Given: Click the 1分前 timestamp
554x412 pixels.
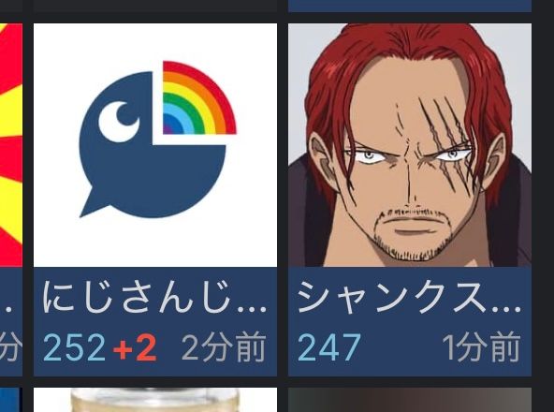Looking at the screenshot, I should [481, 347].
